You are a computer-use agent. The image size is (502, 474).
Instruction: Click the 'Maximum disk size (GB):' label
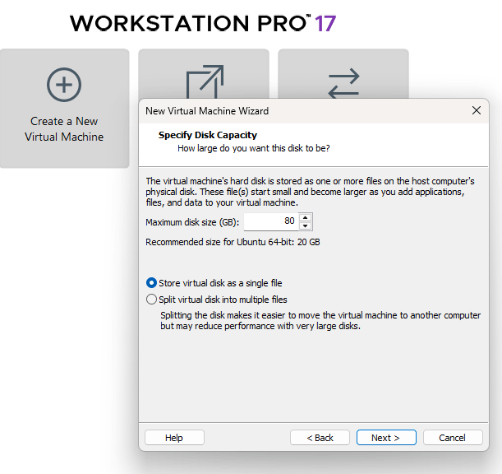[x=192, y=222]
